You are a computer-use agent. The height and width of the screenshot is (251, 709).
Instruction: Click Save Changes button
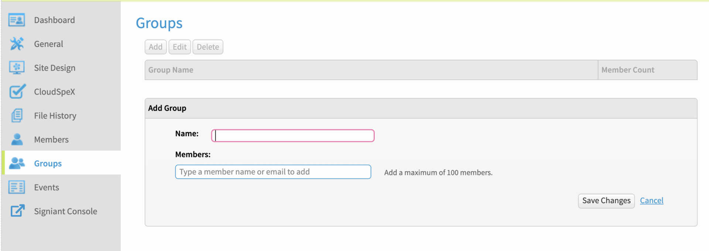(x=606, y=201)
